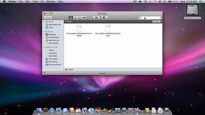This screenshot has height=115, width=205.
Task: Collapse the PLACES sidebar section
Action: tap(45, 32)
